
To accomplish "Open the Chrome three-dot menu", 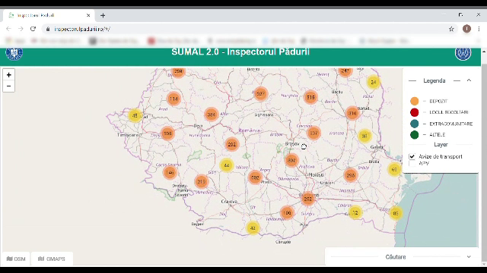I will [479, 29].
